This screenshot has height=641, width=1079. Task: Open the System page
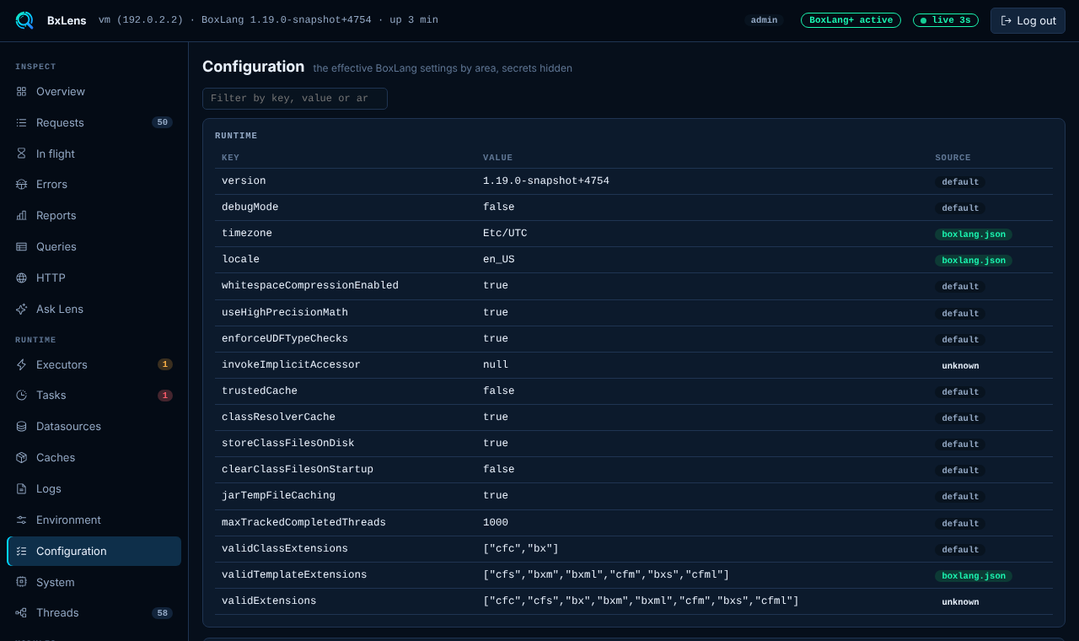click(94, 582)
